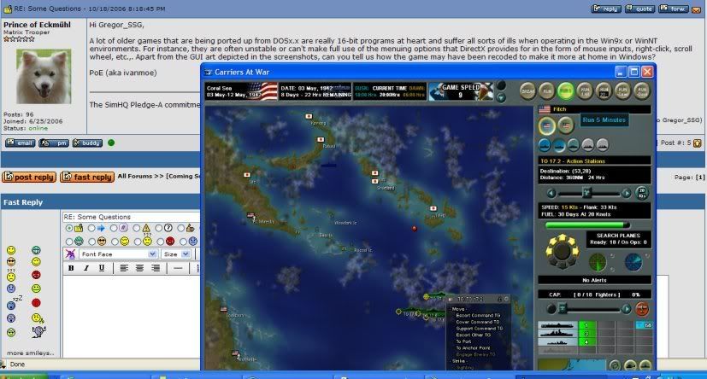The width and height of the screenshot is (707, 379).
Task: Select the first message icon radio button
Action: (x=68, y=229)
